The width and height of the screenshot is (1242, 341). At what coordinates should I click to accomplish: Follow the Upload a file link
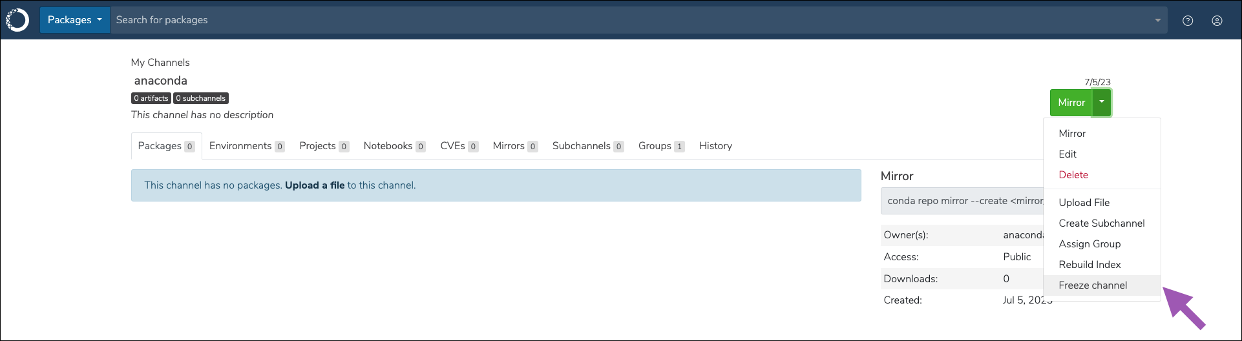point(315,185)
